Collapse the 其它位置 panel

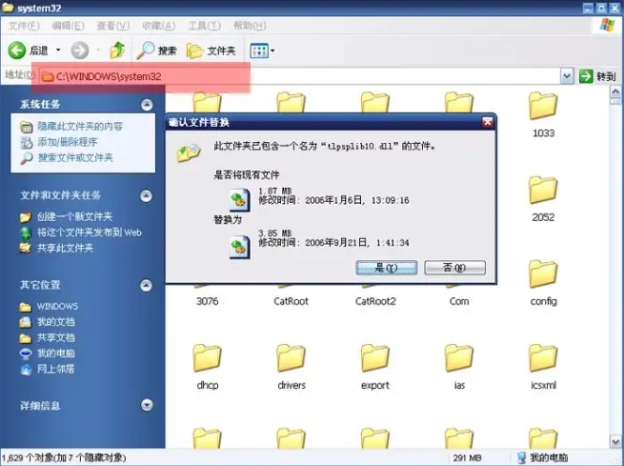pyautogui.click(x=147, y=285)
